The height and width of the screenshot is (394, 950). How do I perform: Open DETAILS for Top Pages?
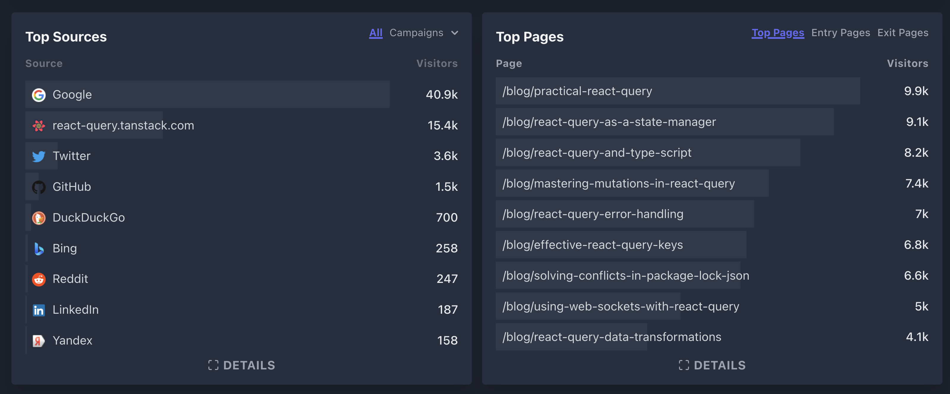coord(712,365)
